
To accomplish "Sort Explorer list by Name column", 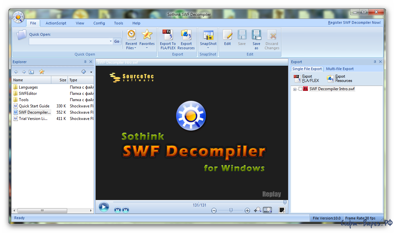I will (32, 80).
